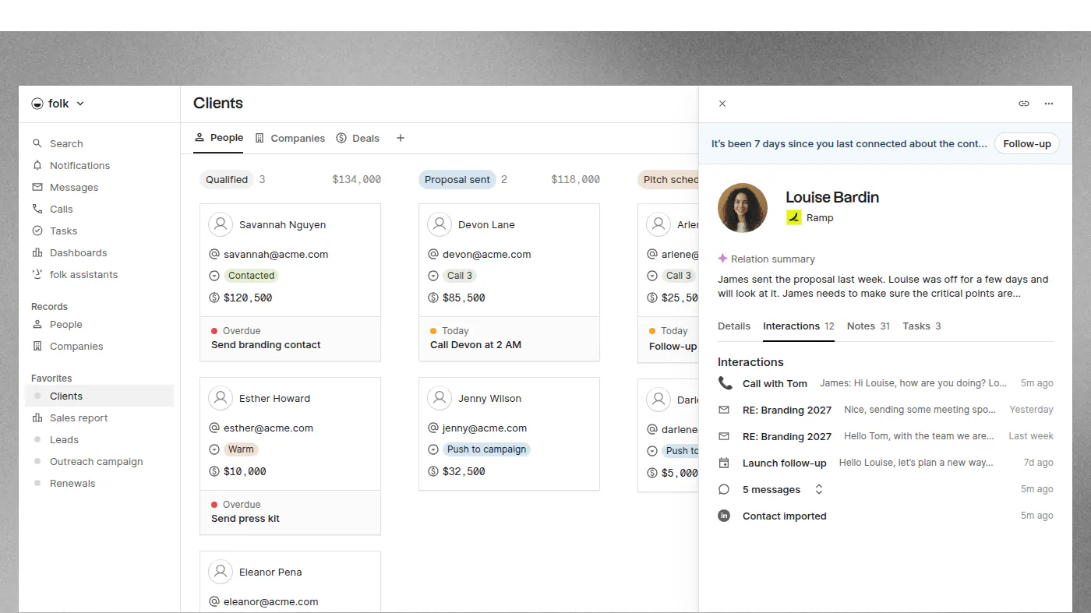
Task: Open Tasks checkmark icon in sidebar
Action: pos(37,231)
